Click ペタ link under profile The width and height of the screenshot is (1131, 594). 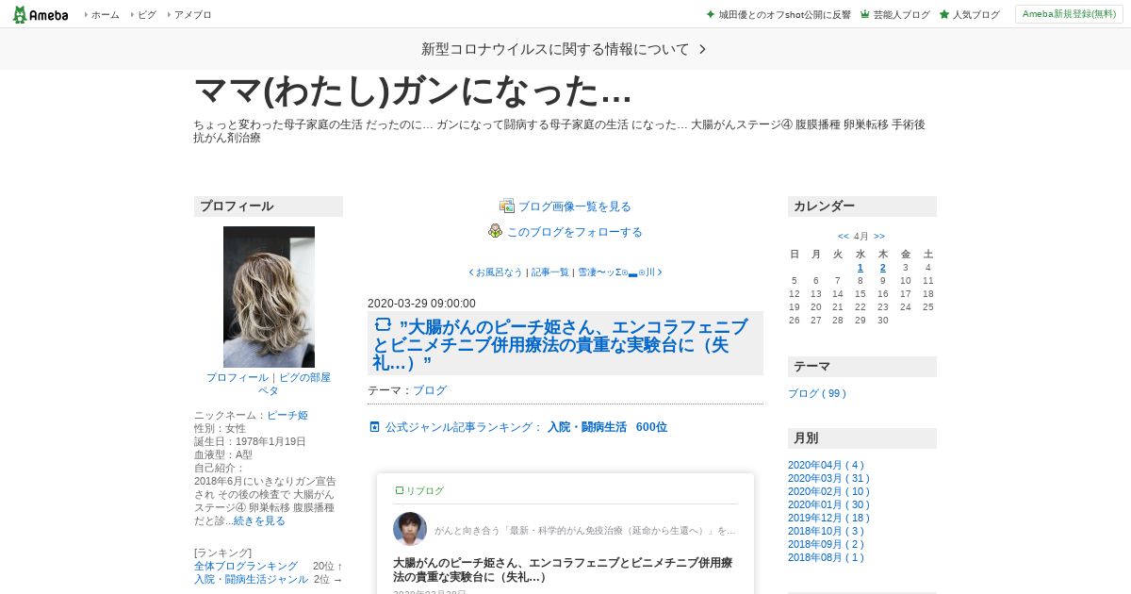pos(269,390)
